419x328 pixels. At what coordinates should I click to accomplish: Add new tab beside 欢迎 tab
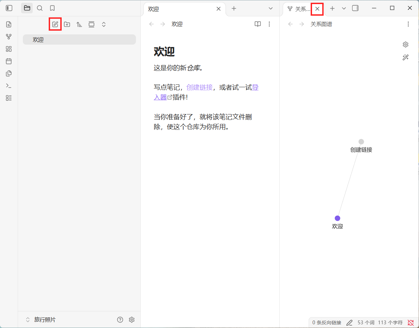[234, 9]
